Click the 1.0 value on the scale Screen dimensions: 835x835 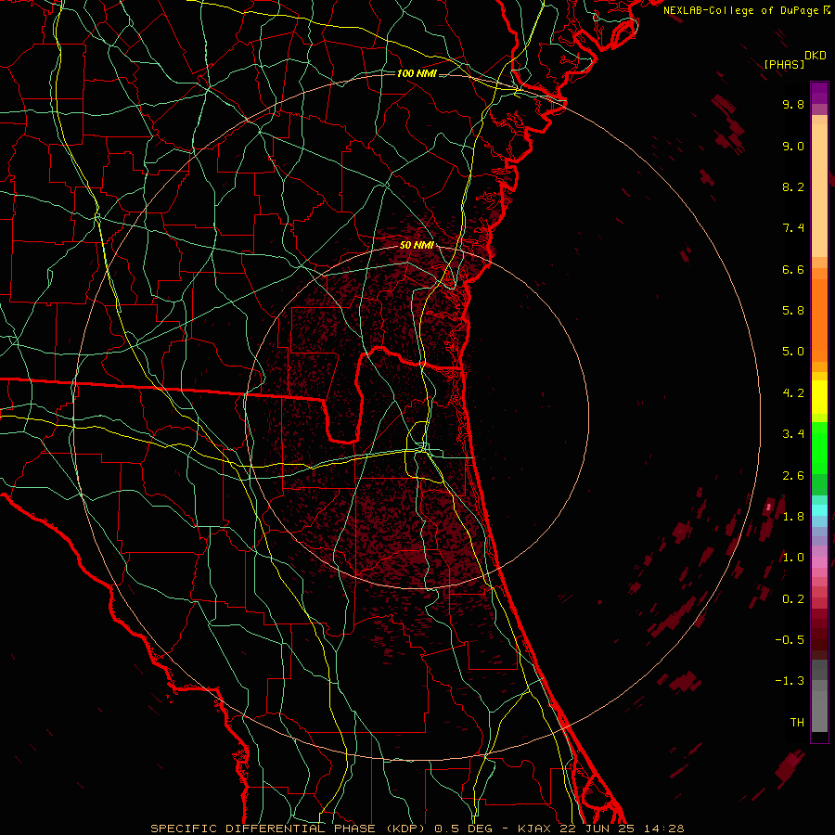(793, 558)
